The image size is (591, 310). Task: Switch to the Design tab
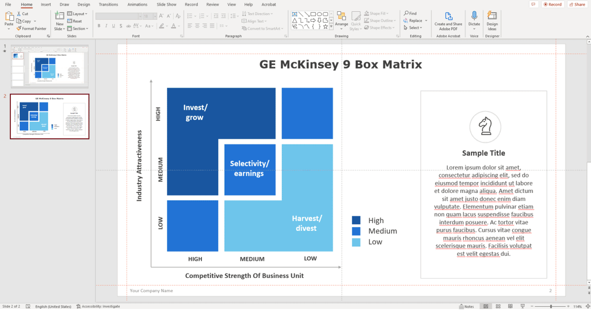coord(84,4)
